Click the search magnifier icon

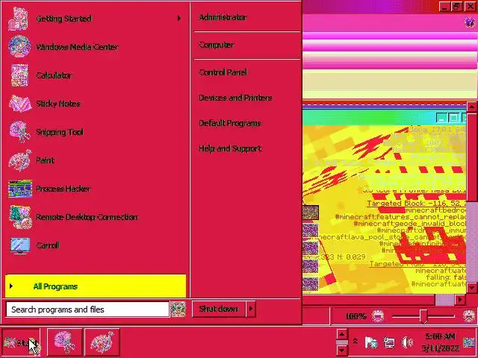[179, 310]
